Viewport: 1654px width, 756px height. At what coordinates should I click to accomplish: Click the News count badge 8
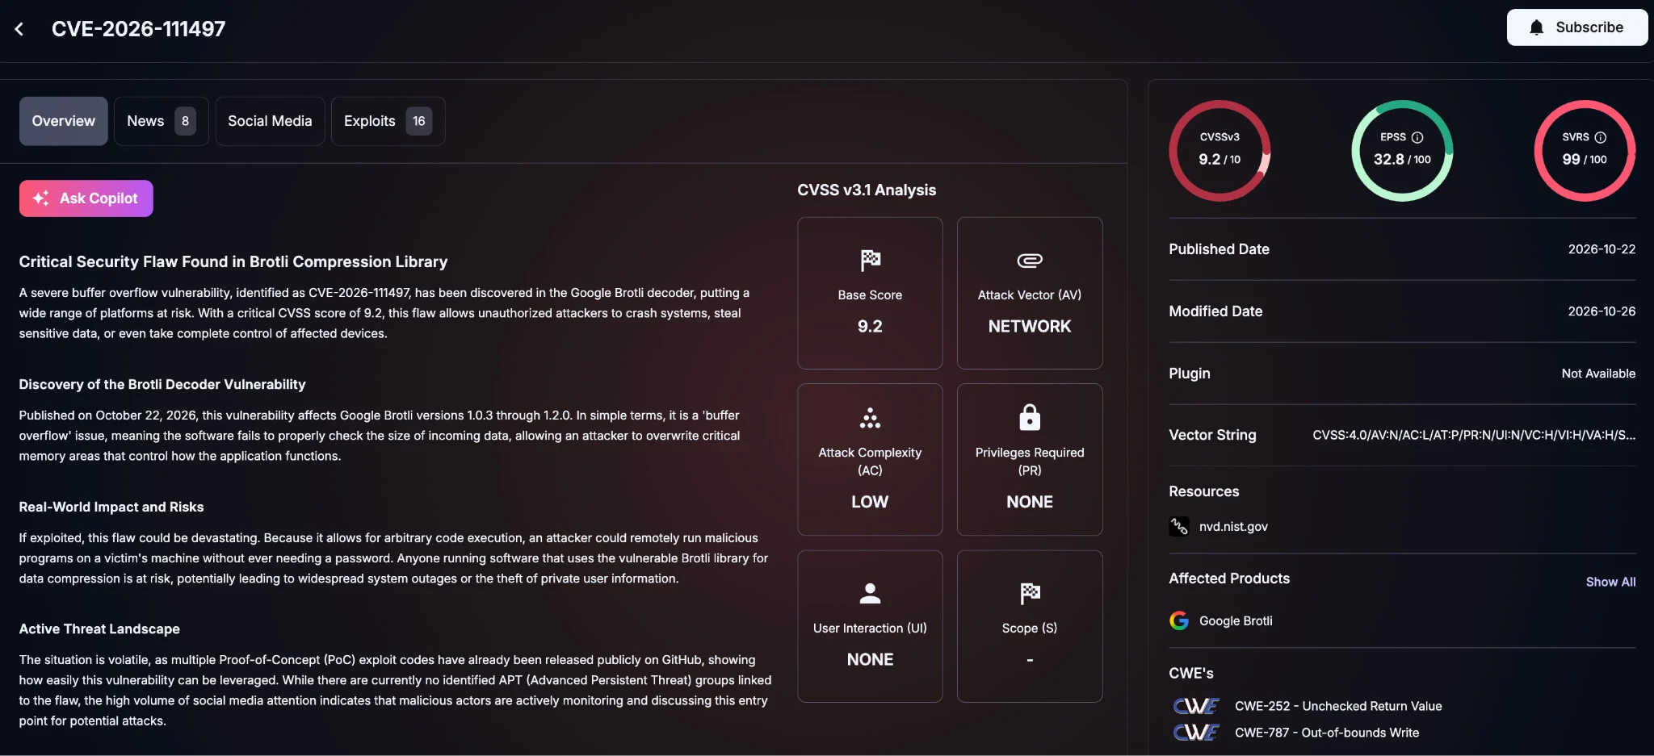click(x=185, y=121)
